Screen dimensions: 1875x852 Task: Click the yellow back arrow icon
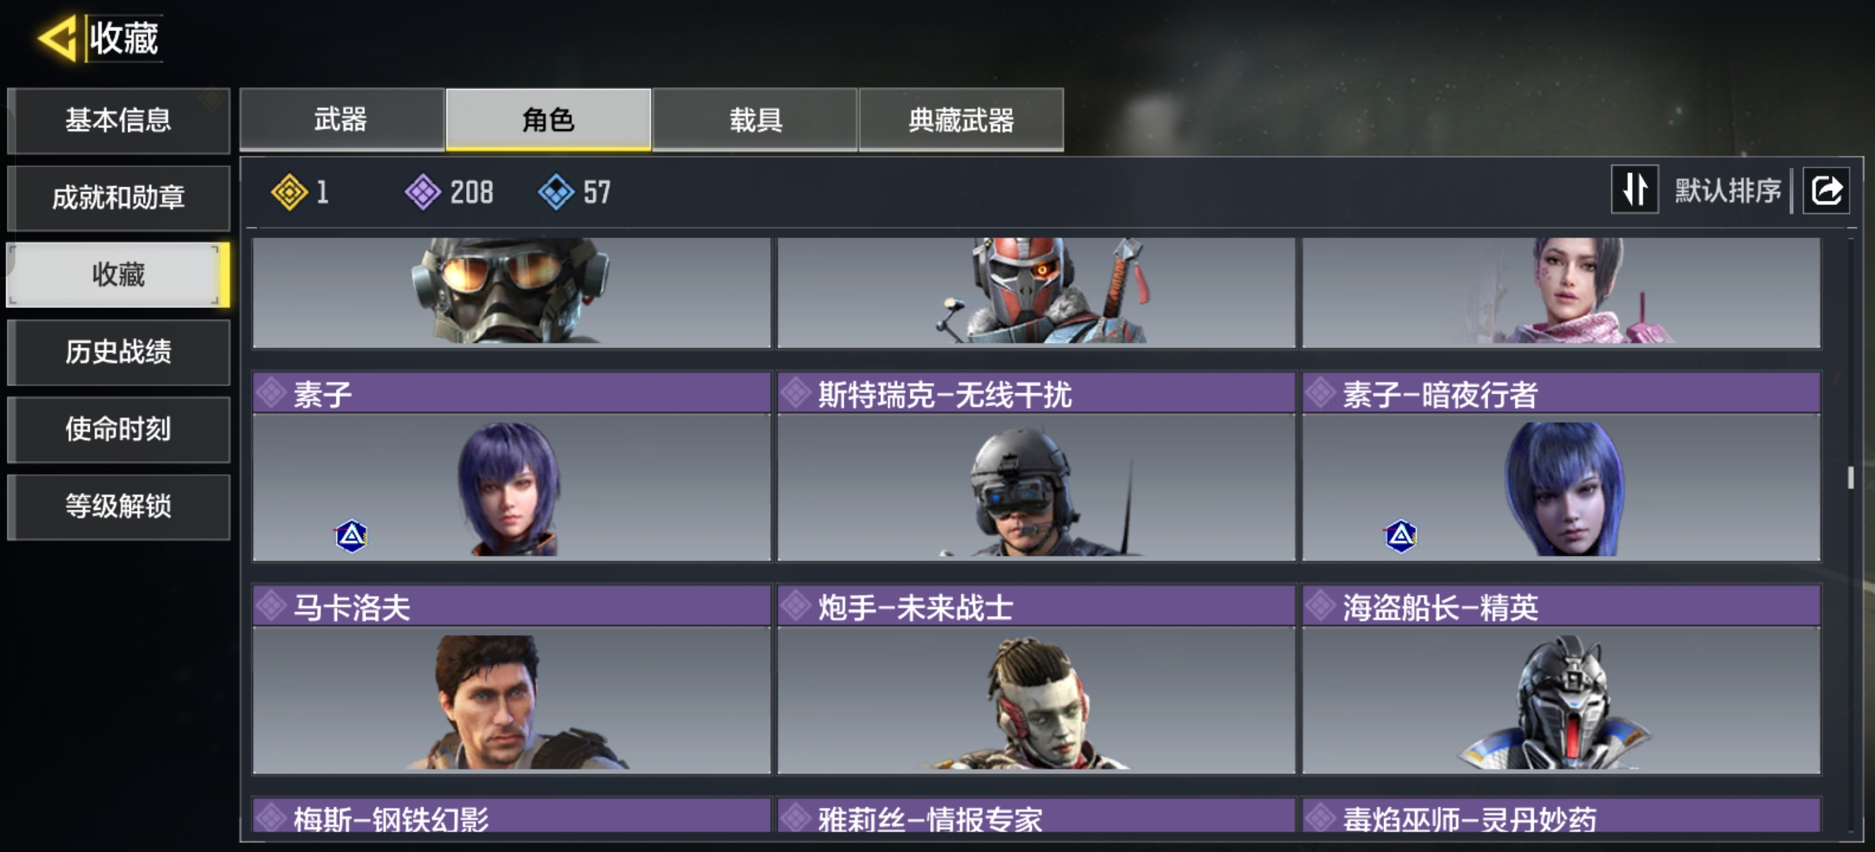coord(57,38)
